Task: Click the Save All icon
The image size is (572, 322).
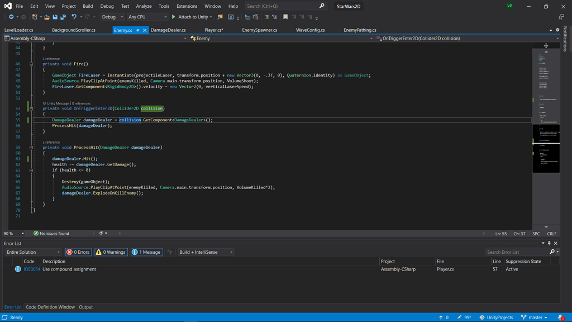Action: 63,17
